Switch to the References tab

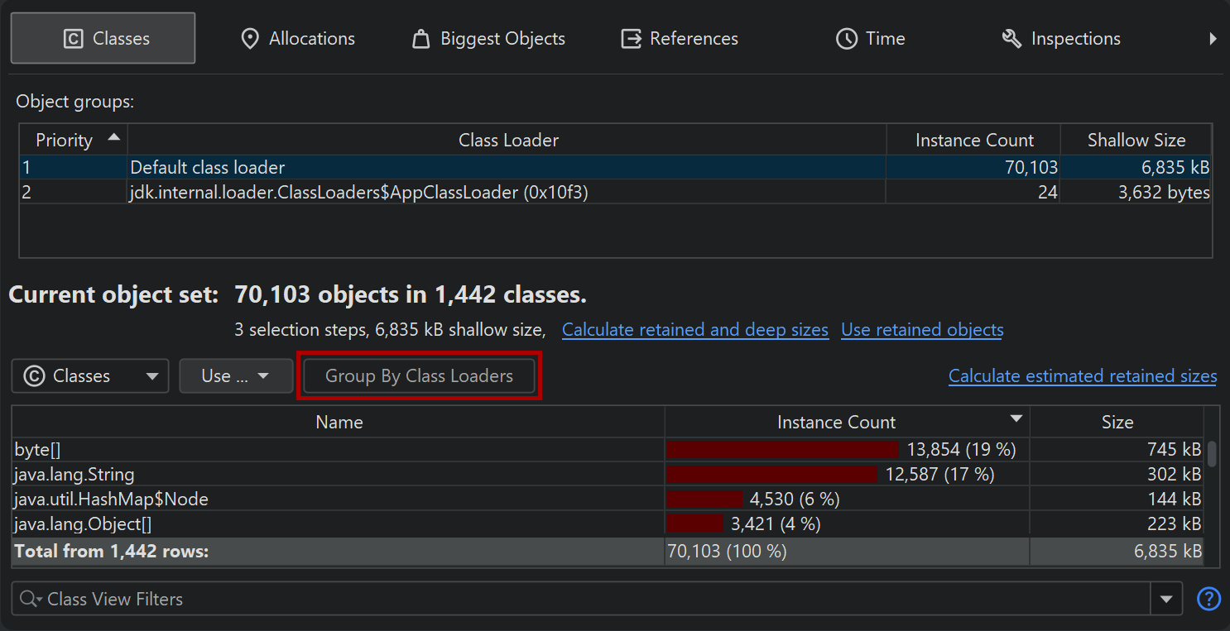680,39
